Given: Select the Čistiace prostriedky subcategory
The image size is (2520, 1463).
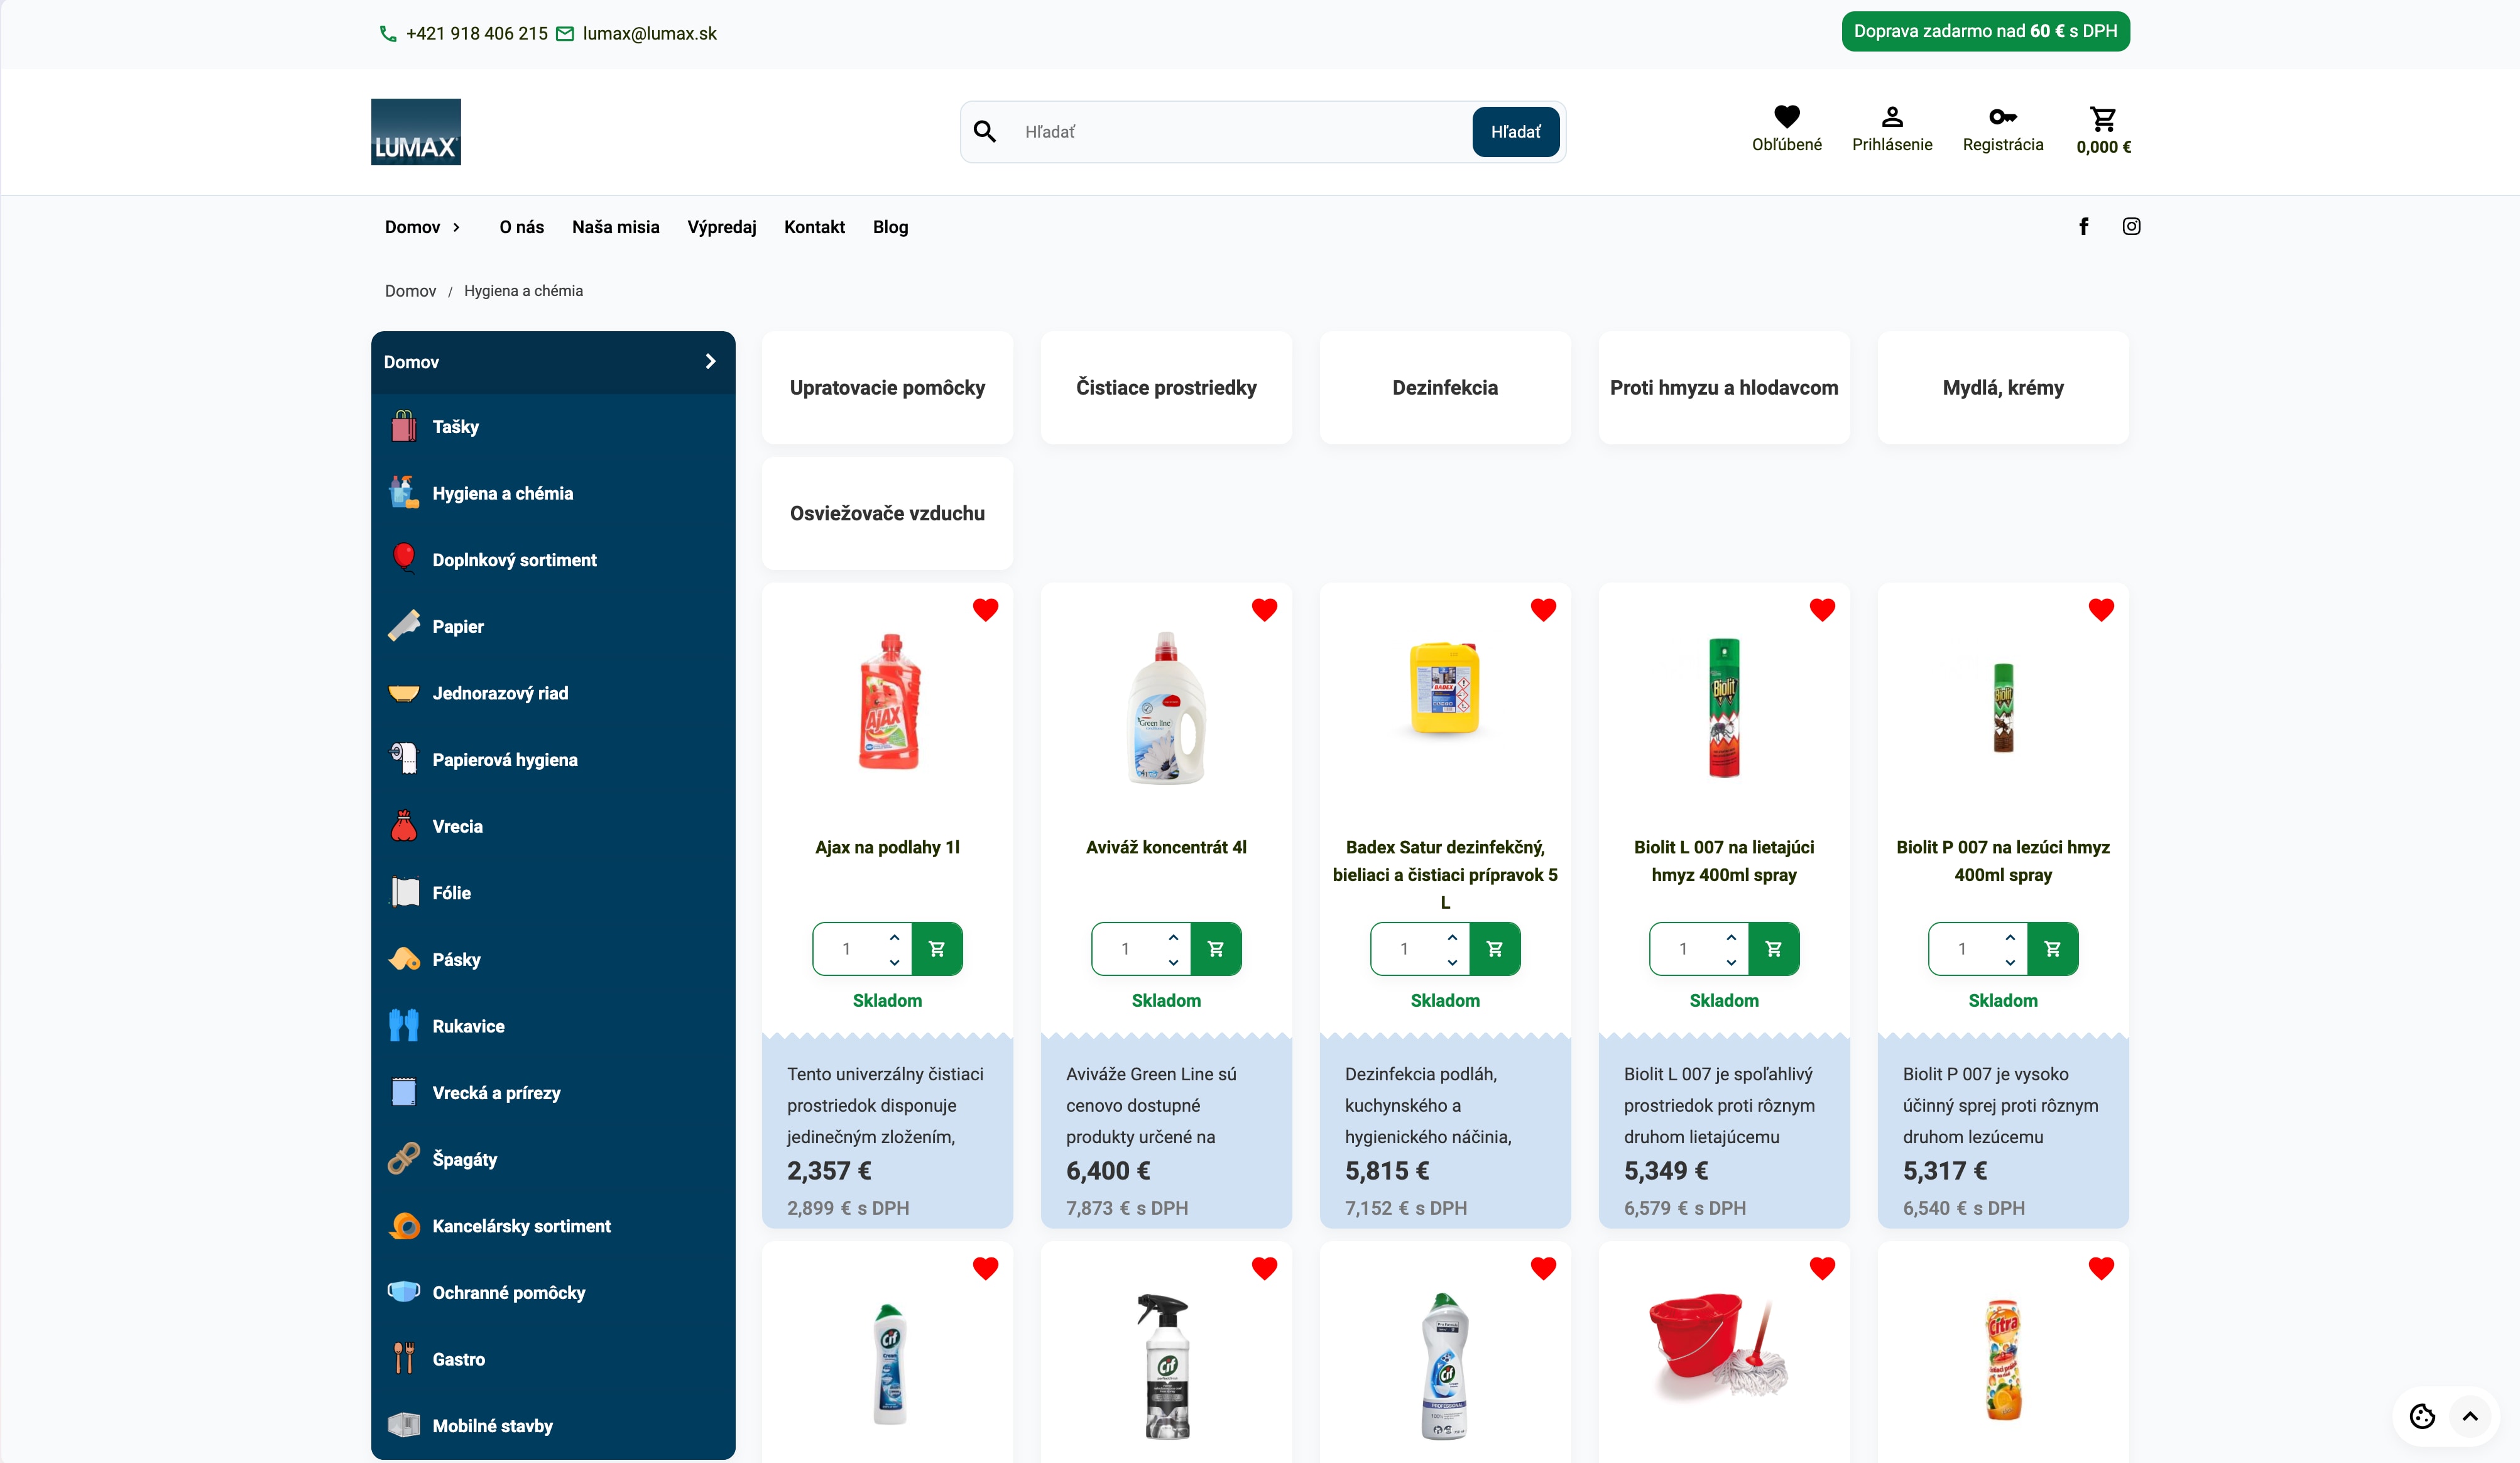Looking at the screenshot, I should 1166,388.
